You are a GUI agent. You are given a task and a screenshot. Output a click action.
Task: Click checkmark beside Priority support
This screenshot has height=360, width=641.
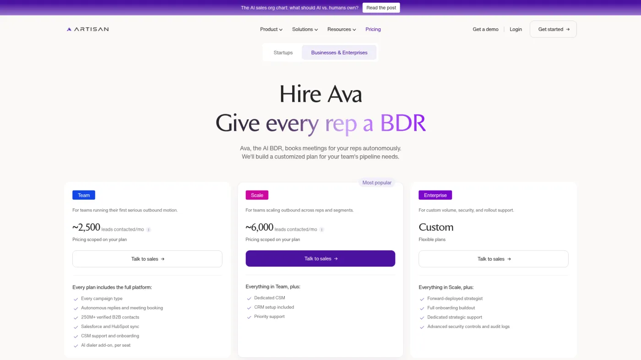click(x=249, y=317)
